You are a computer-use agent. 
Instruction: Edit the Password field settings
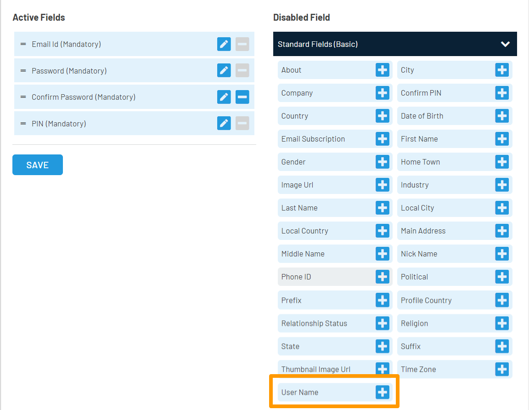coord(224,70)
